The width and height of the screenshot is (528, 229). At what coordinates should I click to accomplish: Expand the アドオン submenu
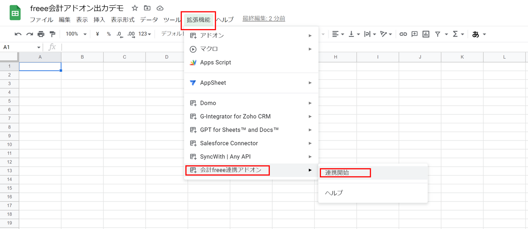251,36
